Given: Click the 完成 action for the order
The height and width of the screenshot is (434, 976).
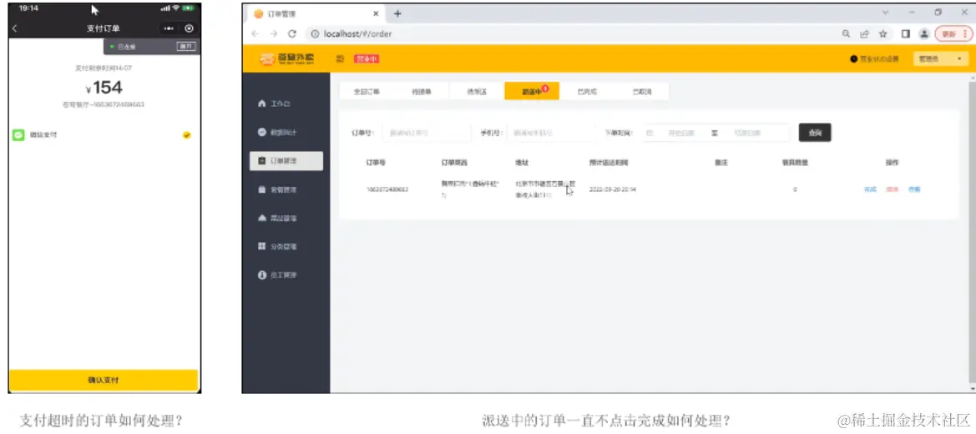Looking at the screenshot, I should pyautogui.click(x=870, y=189).
